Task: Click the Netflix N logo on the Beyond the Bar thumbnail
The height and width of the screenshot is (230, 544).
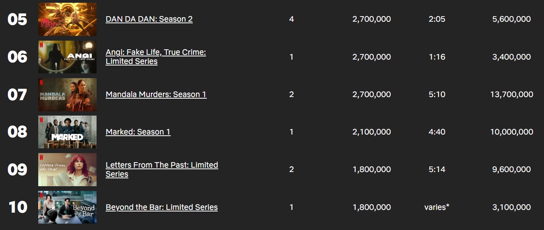Action: tap(41, 195)
